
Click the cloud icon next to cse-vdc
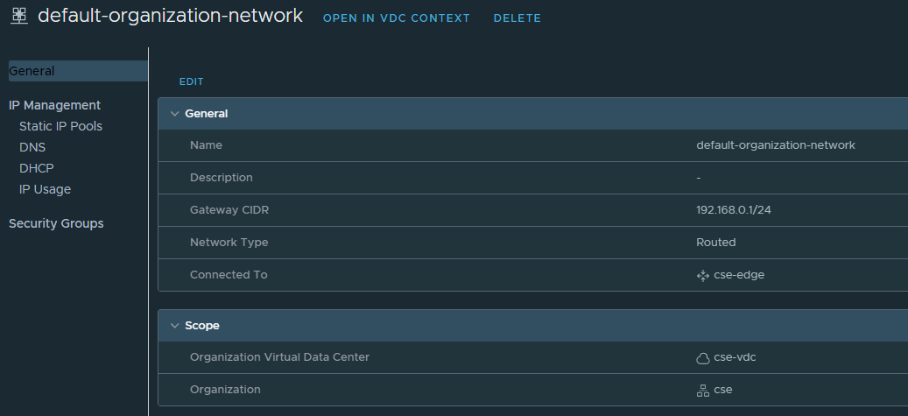pos(702,357)
